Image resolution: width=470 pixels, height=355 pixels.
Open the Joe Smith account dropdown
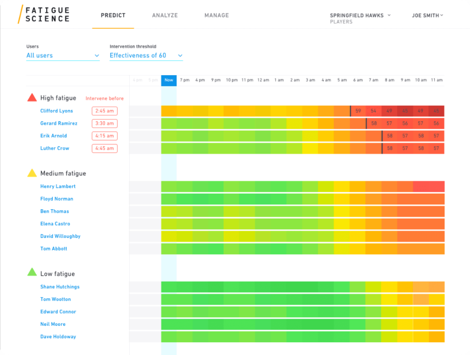pyautogui.click(x=427, y=15)
